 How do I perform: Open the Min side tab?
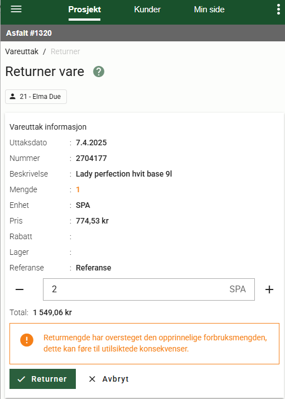209,9
